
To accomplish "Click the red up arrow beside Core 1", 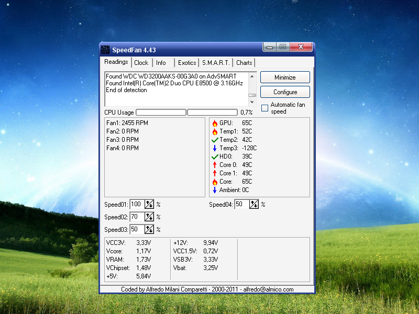I will 215,173.
